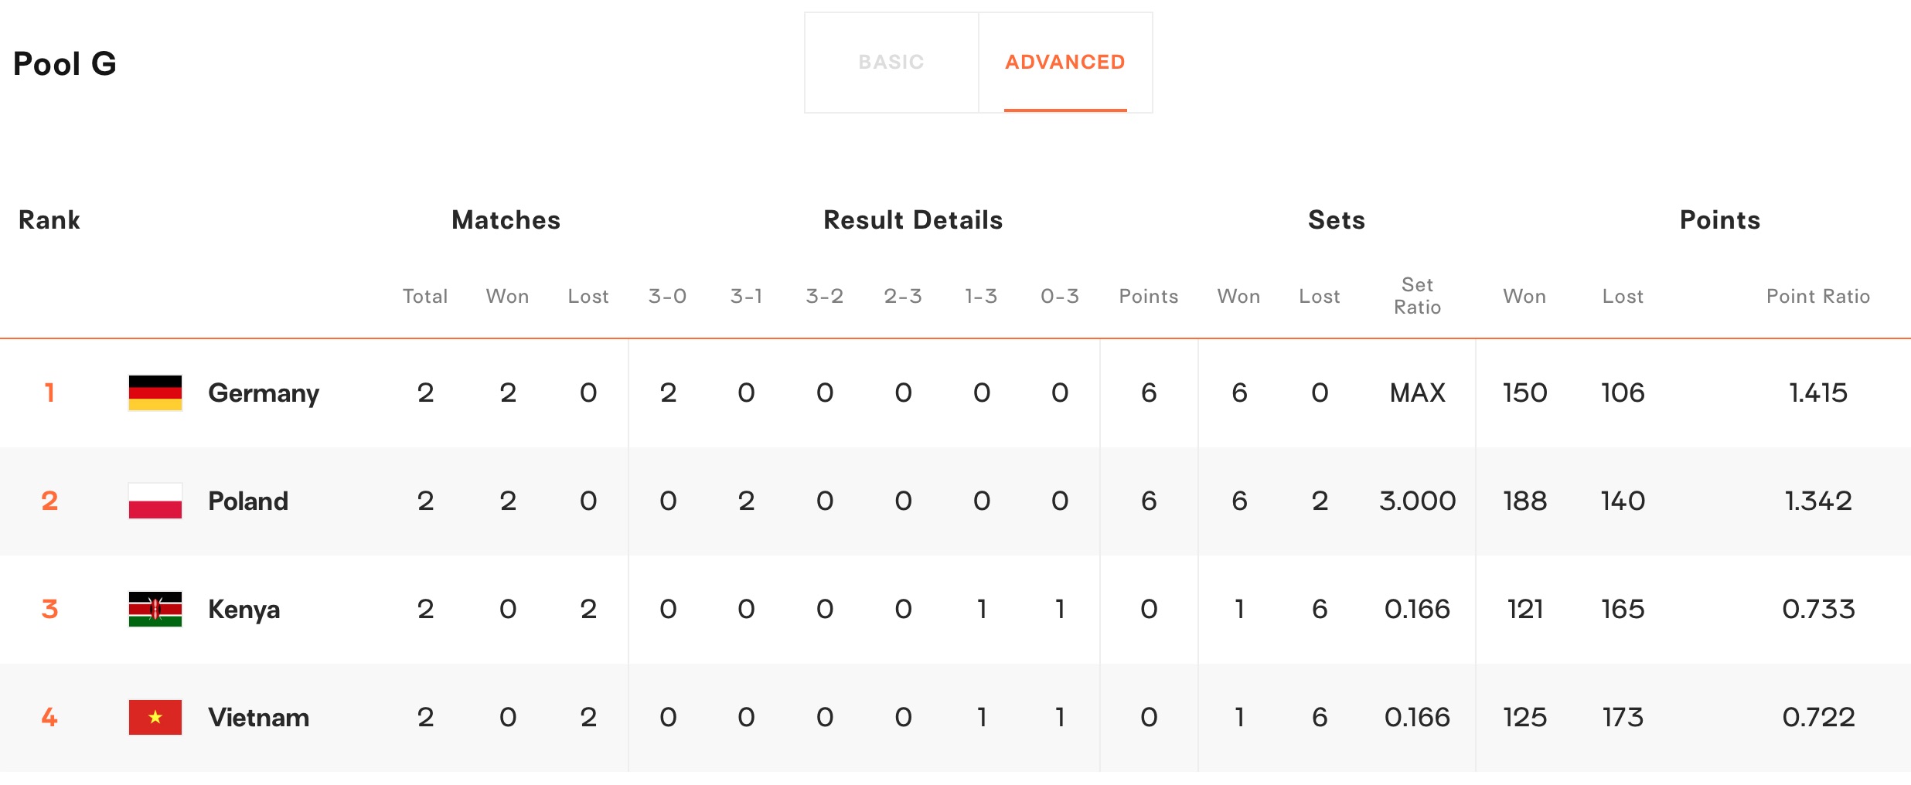Click the Point Ratio column header
Image resolution: width=1911 pixels, height=785 pixels.
pos(1817,297)
